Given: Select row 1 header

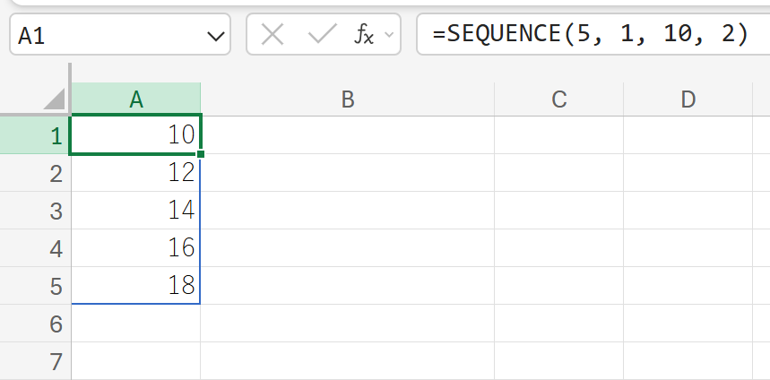Looking at the screenshot, I should point(35,136).
